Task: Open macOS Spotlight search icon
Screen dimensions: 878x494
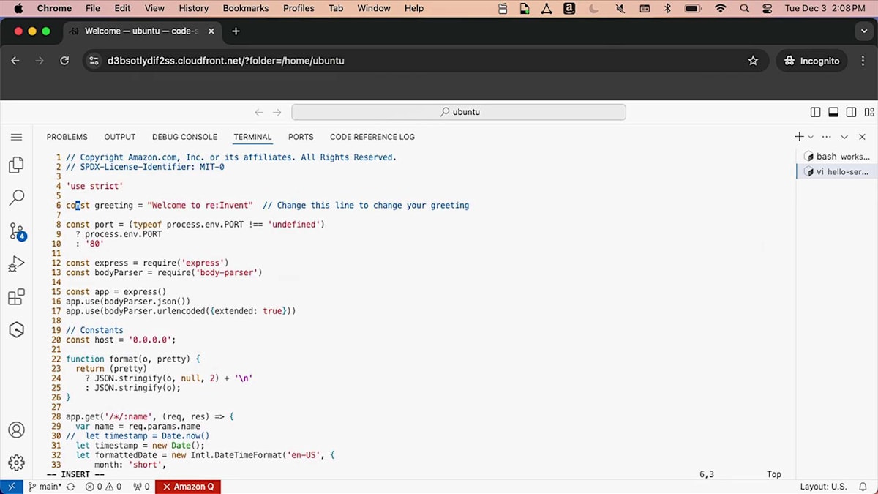Action: point(745,8)
